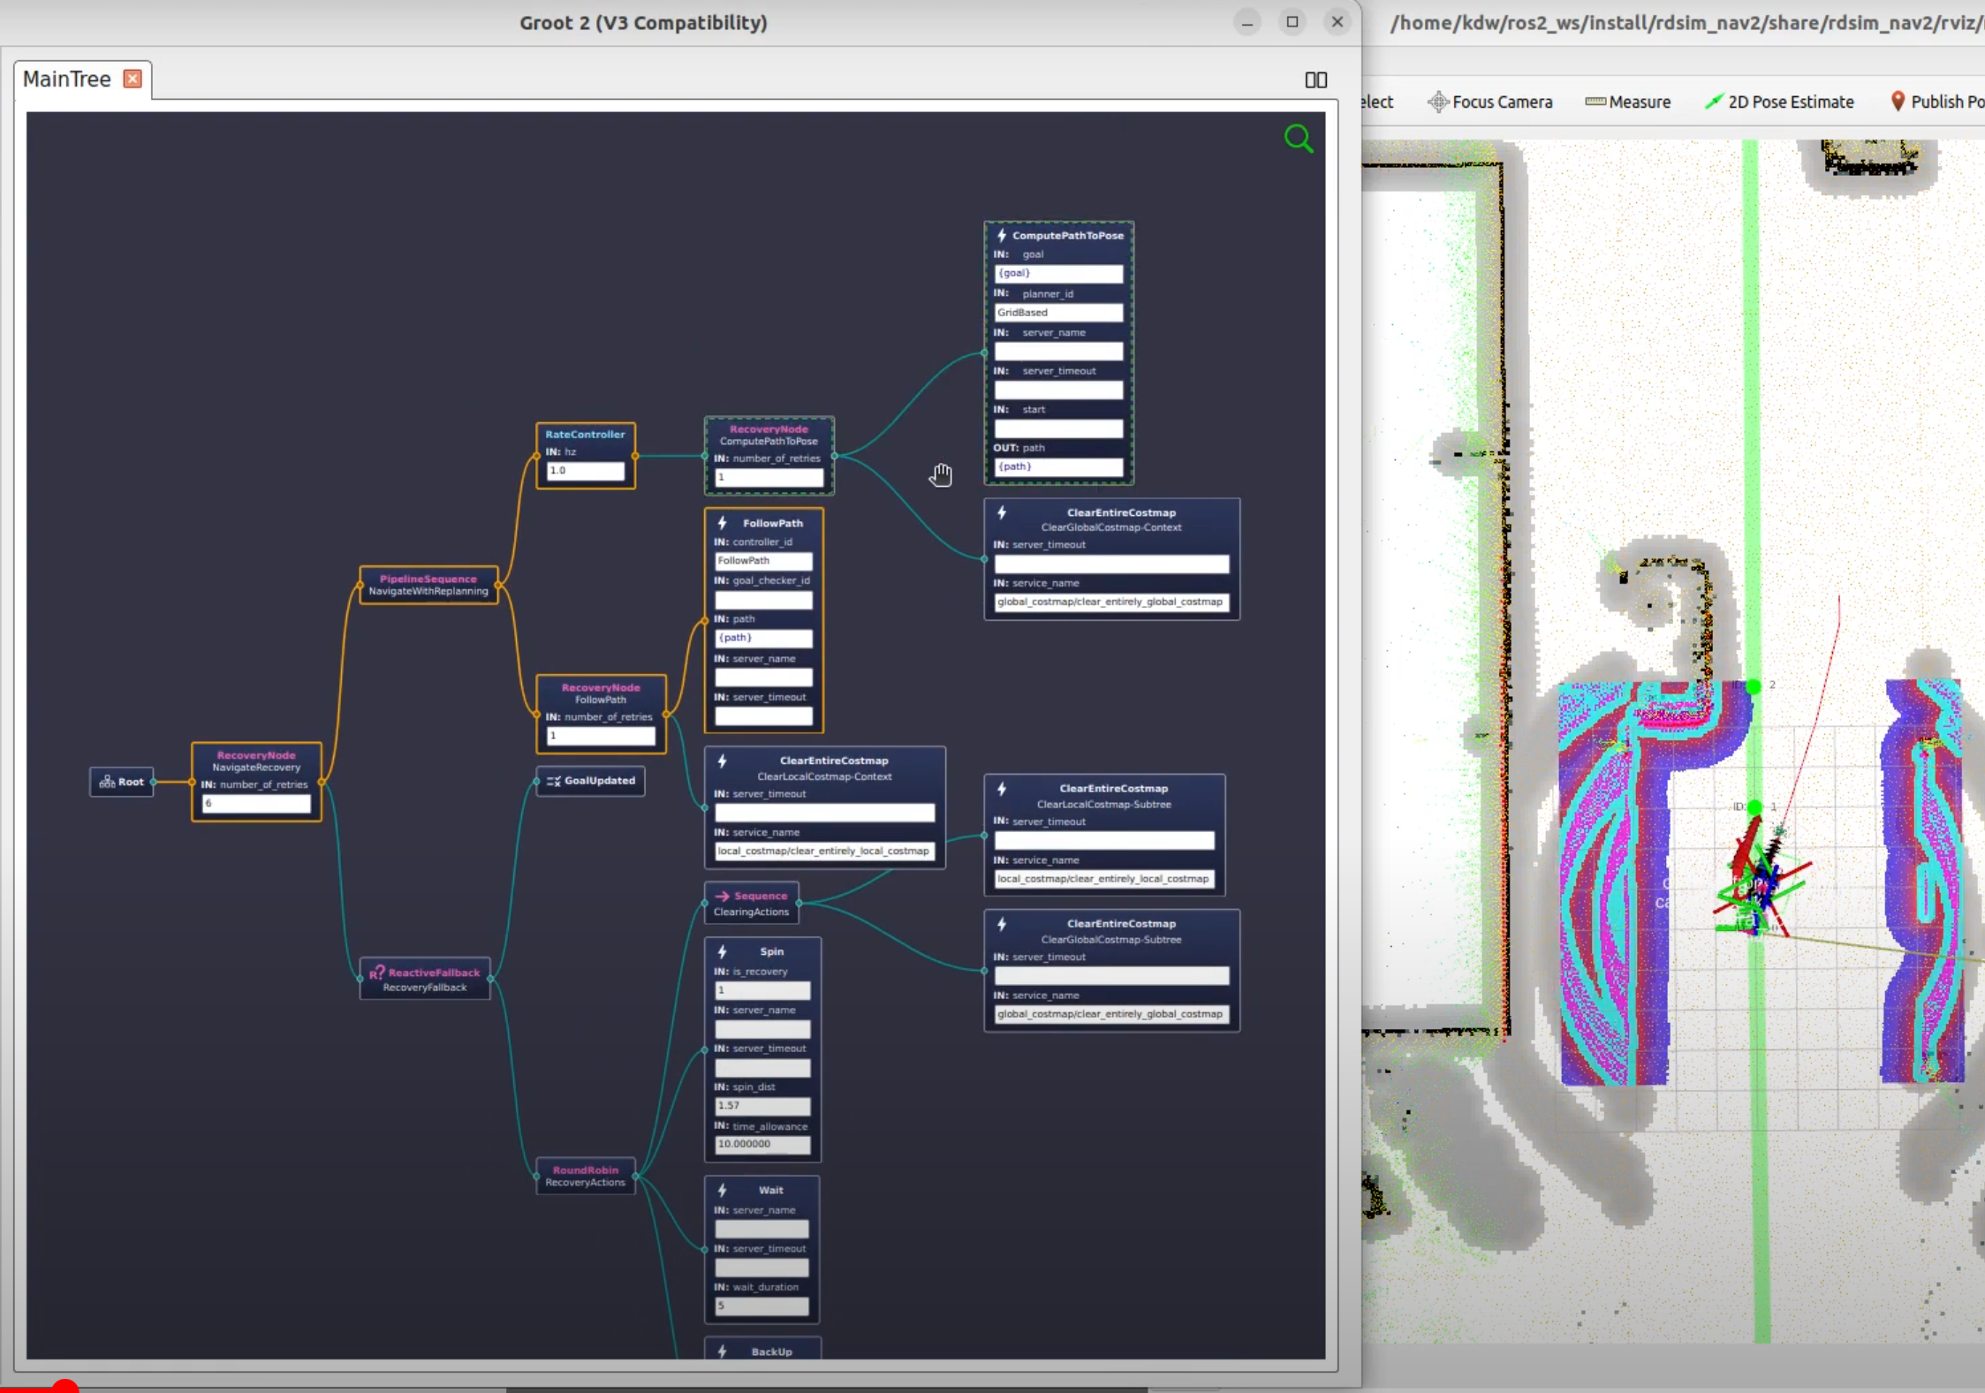Click the Root node
Screen dimensions: 1985x1393
122,782
